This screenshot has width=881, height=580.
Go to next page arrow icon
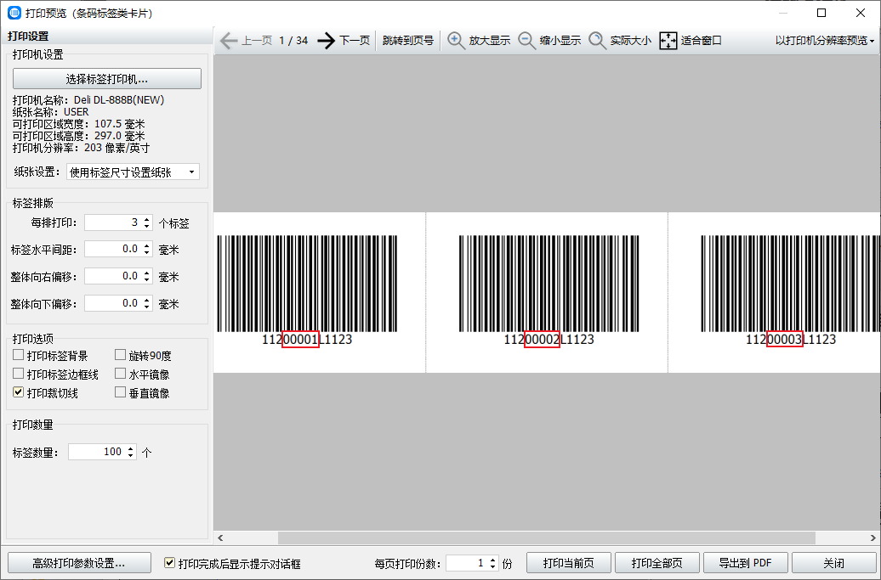tap(326, 41)
